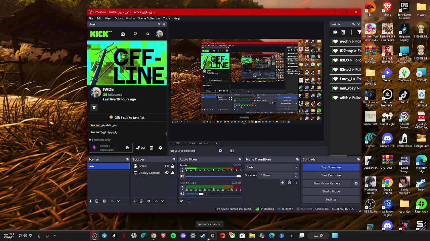The image size is (430, 241).
Task: Open OBS Settings button
Action: click(x=331, y=199)
